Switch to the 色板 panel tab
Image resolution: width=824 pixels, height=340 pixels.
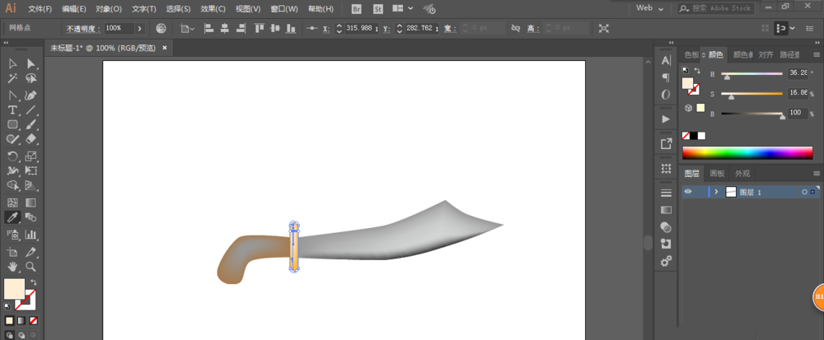click(691, 55)
